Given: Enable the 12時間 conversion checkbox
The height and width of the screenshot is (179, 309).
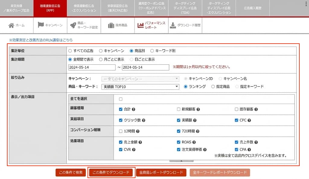Looking at the screenshot, I should (x=121, y=131).
